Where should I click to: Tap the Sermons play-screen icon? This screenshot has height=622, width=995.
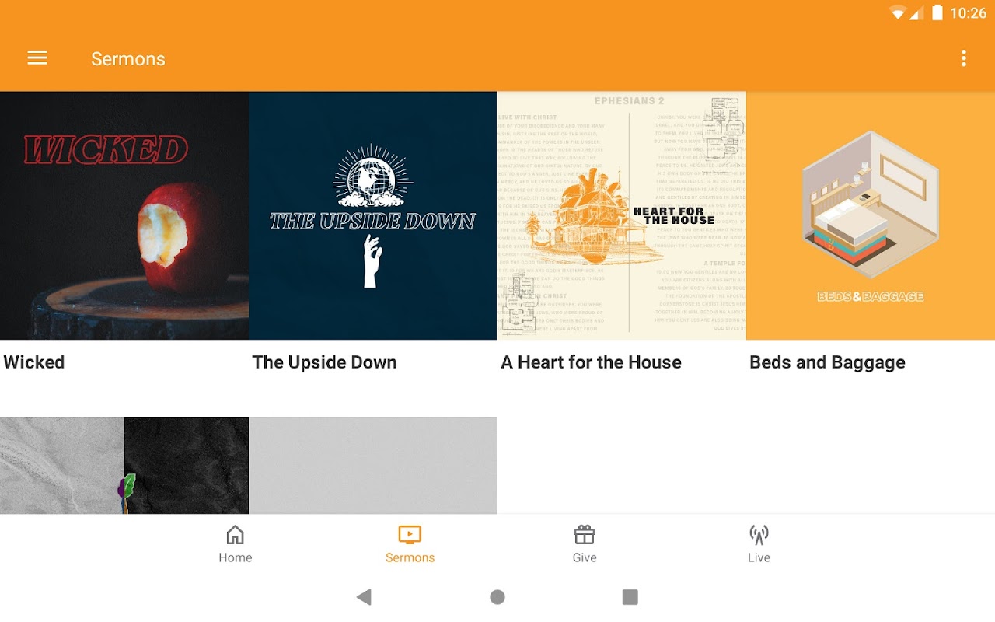pos(410,535)
